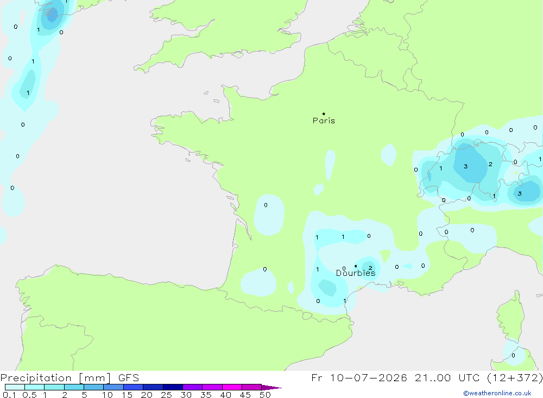Click the blue 10 mm legend swatch
Viewport: 543px width, 398px height.
[x=113, y=387]
